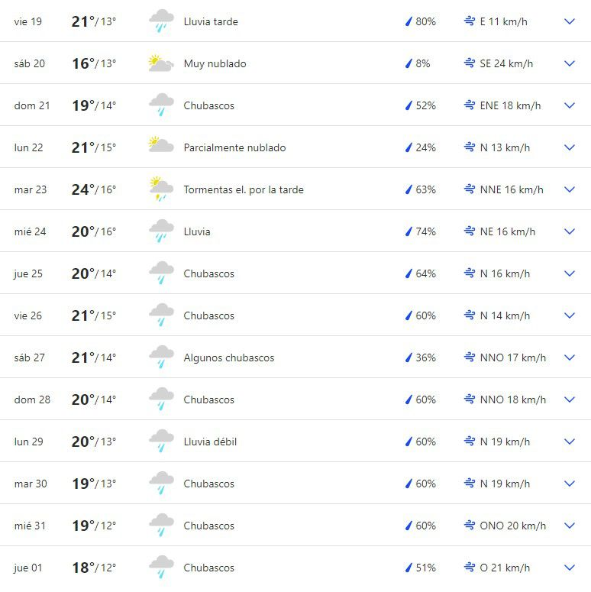Click the raindrop icon next to 36%
This screenshot has height=592, width=591.
coord(409,357)
